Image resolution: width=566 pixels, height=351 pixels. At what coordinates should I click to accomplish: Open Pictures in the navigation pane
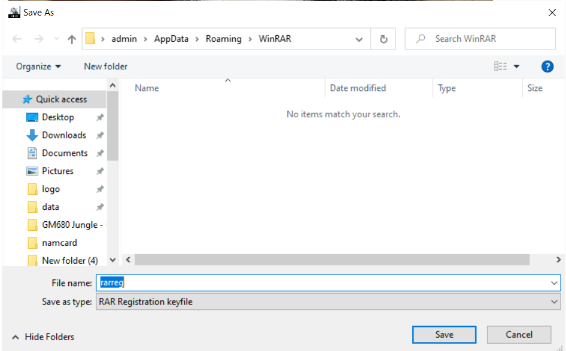pos(57,171)
